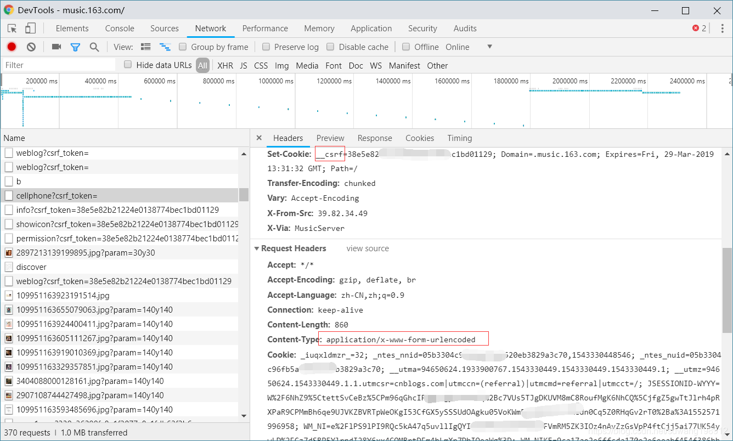Image resolution: width=733 pixels, height=441 pixels.
Task: Show the Cookies tab
Action: coord(420,138)
